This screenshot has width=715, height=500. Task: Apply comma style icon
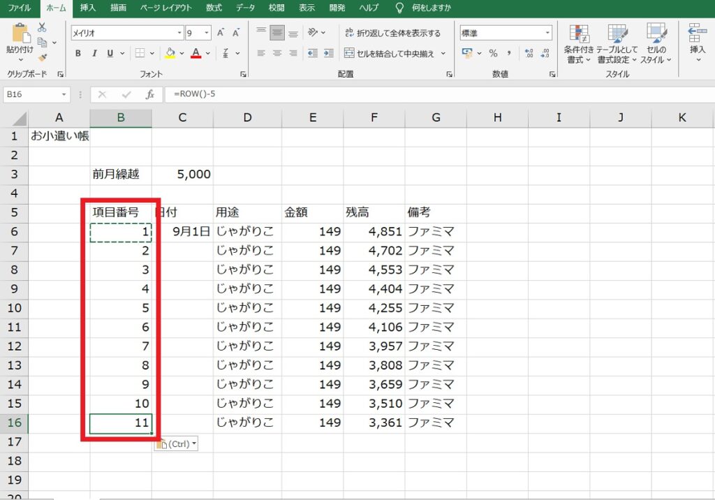pos(509,53)
